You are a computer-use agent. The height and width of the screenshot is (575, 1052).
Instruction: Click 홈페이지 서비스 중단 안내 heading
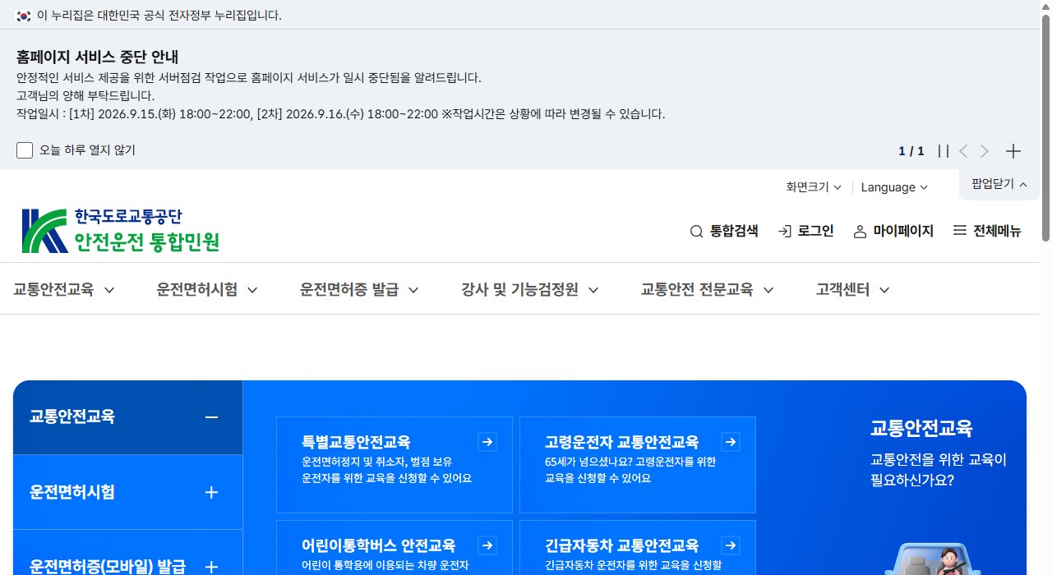tap(98, 57)
